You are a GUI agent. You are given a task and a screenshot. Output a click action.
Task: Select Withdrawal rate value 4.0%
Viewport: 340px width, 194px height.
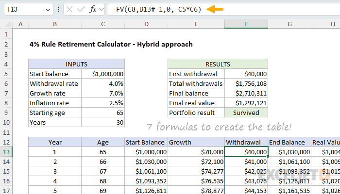(x=103, y=83)
